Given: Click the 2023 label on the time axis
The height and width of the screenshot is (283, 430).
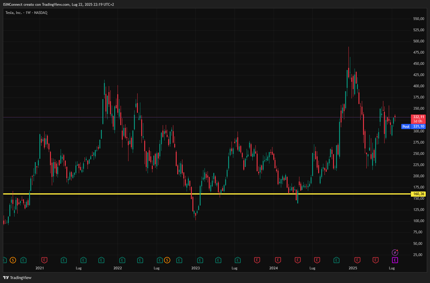Looking at the screenshot, I should pyautogui.click(x=195, y=268).
